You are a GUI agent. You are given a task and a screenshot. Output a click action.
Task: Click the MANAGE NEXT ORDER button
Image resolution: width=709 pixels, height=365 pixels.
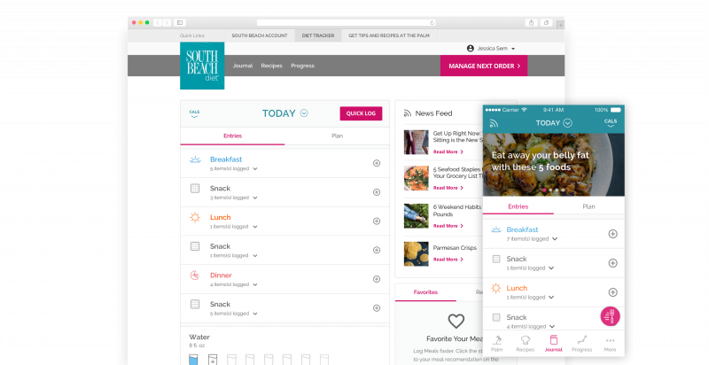pyautogui.click(x=484, y=66)
